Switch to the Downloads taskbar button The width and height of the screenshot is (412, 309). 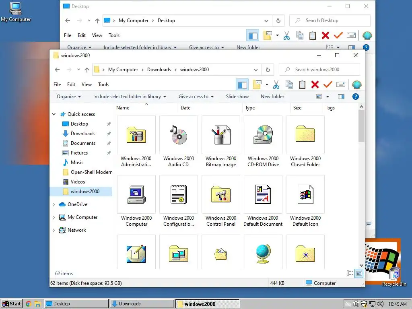click(142, 304)
